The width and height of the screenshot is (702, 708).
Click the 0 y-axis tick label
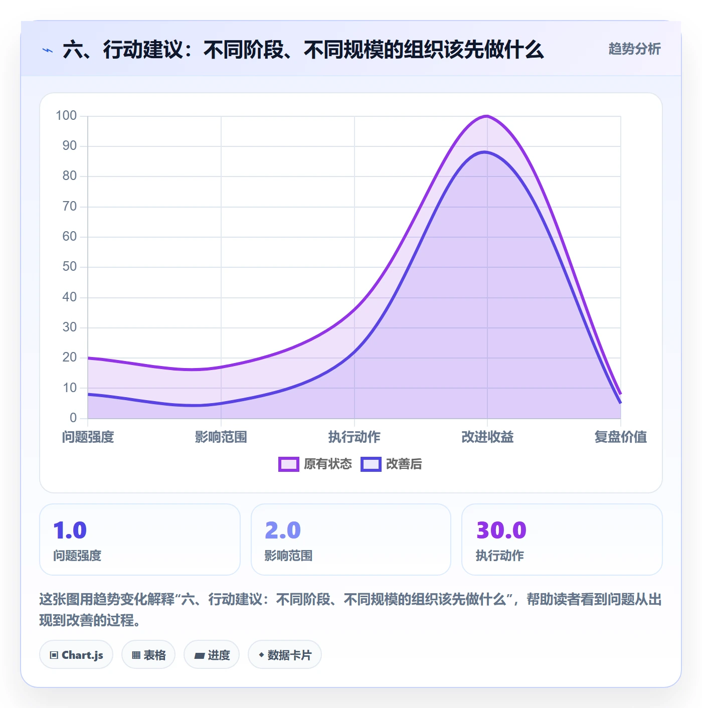coord(73,418)
